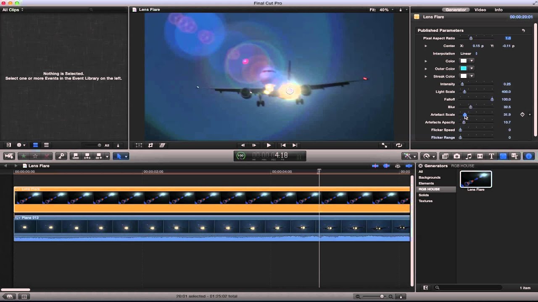Click the connect clip to storyline button

coord(76,156)
